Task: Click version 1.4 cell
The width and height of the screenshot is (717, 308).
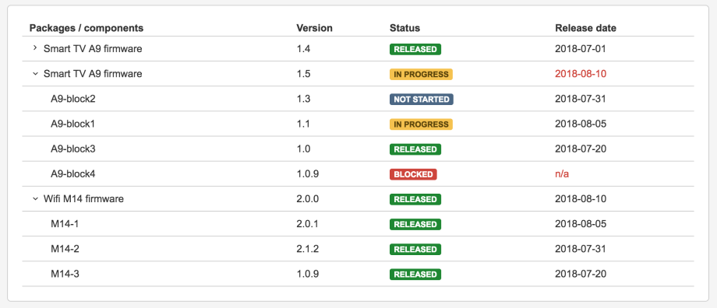Action: (303, 48)
